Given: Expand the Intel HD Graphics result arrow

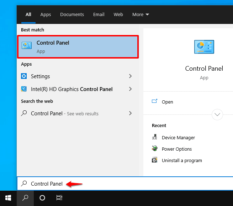Looking at the screenshot, I should click(130, 89).
